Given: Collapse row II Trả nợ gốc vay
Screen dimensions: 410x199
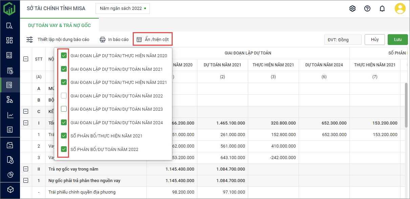Looking at the screenshot, I should click(x=26, y=169).
